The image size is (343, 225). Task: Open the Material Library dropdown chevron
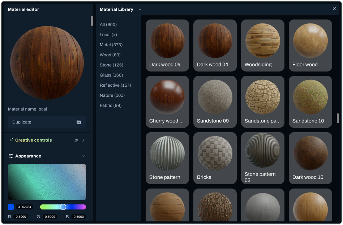(140, 9)
